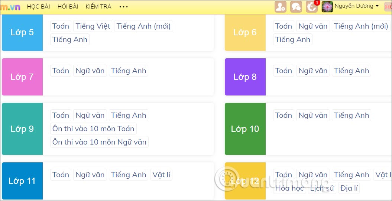The width and height of the screenshot is (392, 201).
Task: Open Ôn thi vào 10 môn Ngữ văn
Action: 99,142
